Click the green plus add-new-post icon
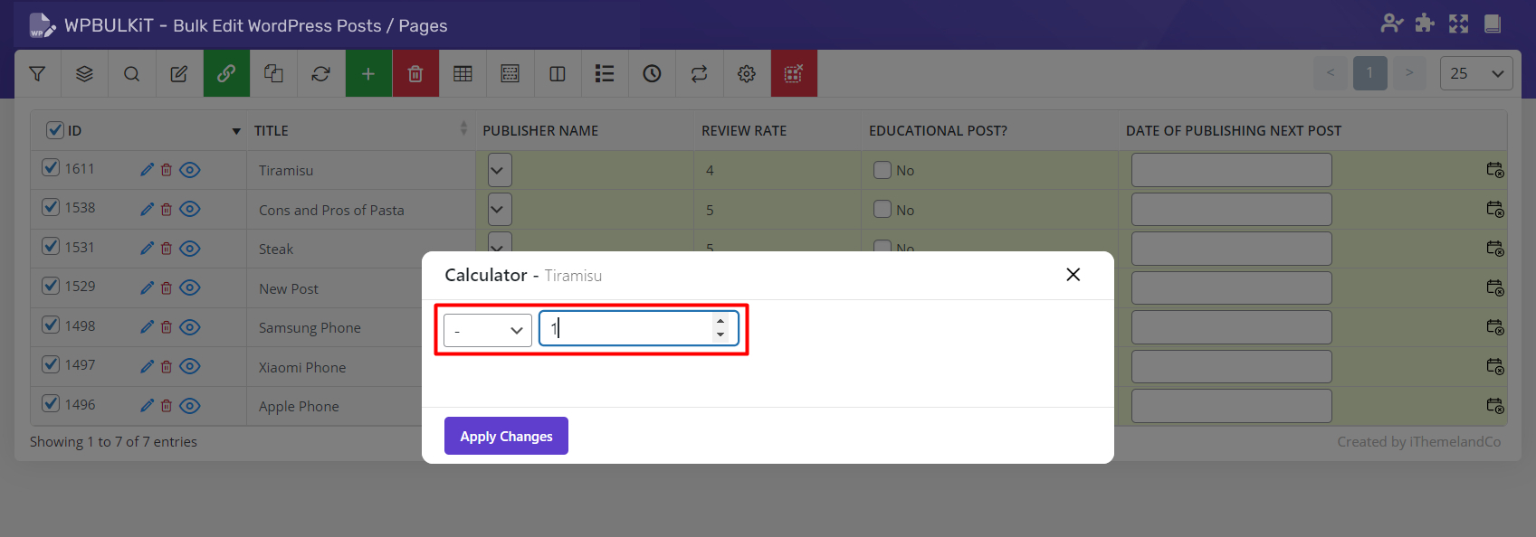The width and height of the screenshot is (1536, 537). [368, 74]
